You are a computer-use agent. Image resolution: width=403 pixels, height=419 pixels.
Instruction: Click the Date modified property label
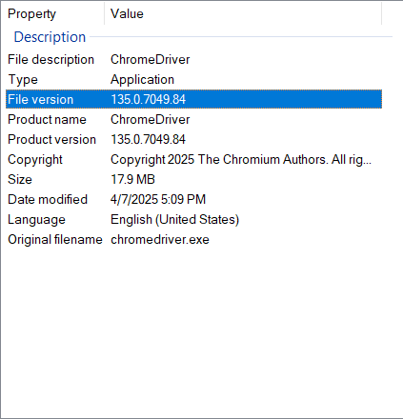(x=48, y=199)
